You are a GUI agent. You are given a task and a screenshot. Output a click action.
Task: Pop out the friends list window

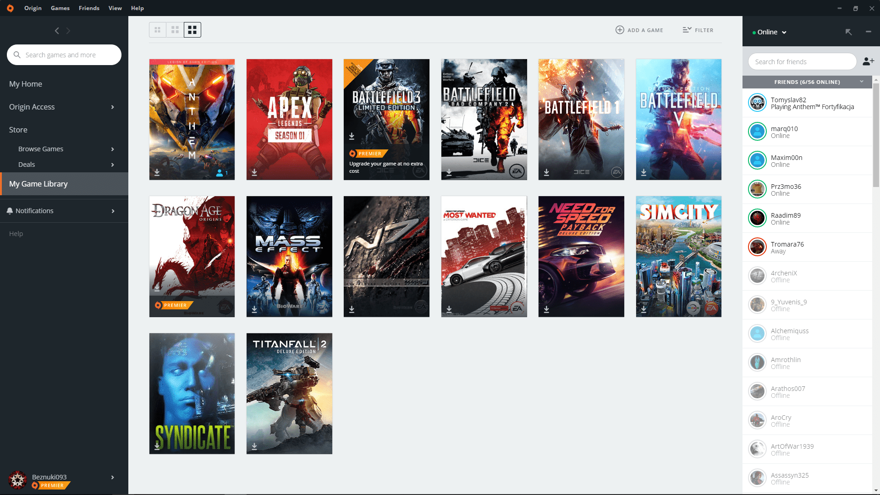848,32
